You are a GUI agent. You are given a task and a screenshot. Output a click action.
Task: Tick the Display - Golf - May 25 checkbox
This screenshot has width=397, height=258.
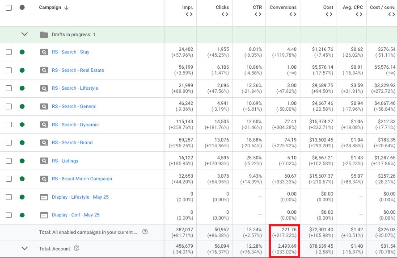pos(8,215)
